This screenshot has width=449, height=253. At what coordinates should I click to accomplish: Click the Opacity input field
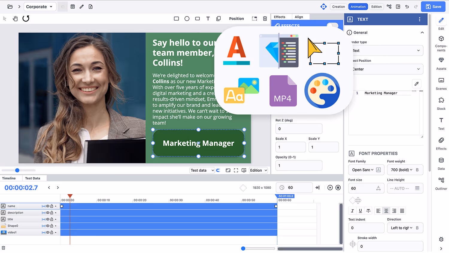coord(298,165)
